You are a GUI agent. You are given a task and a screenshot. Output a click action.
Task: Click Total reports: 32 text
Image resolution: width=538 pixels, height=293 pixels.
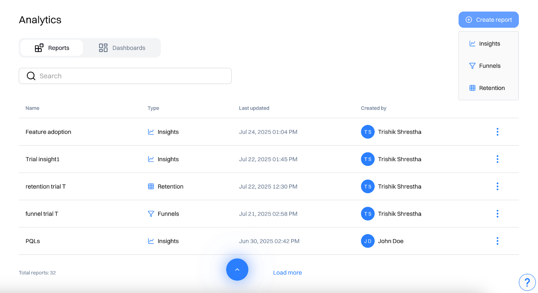[37, 273]
